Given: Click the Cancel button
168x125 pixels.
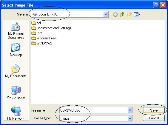Looking at the screenshot, I should [x=154, y=118].
